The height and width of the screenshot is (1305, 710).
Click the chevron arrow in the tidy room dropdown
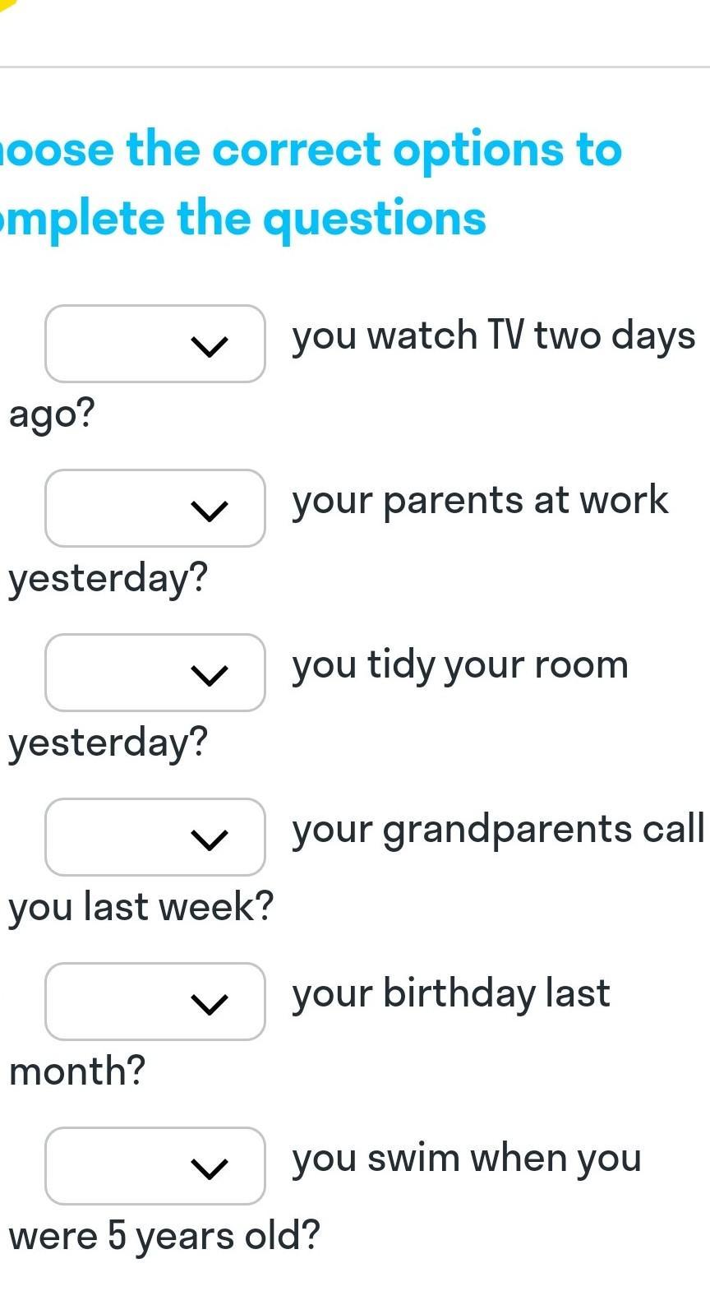pyautogui.click(x=209, y=675)
